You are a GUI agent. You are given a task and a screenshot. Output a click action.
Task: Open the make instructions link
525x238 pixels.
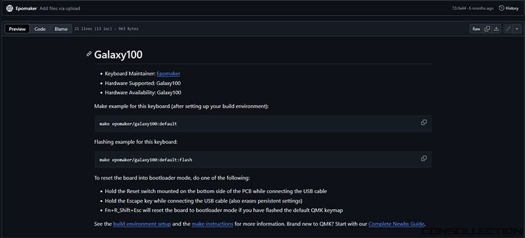coord(212,224)
